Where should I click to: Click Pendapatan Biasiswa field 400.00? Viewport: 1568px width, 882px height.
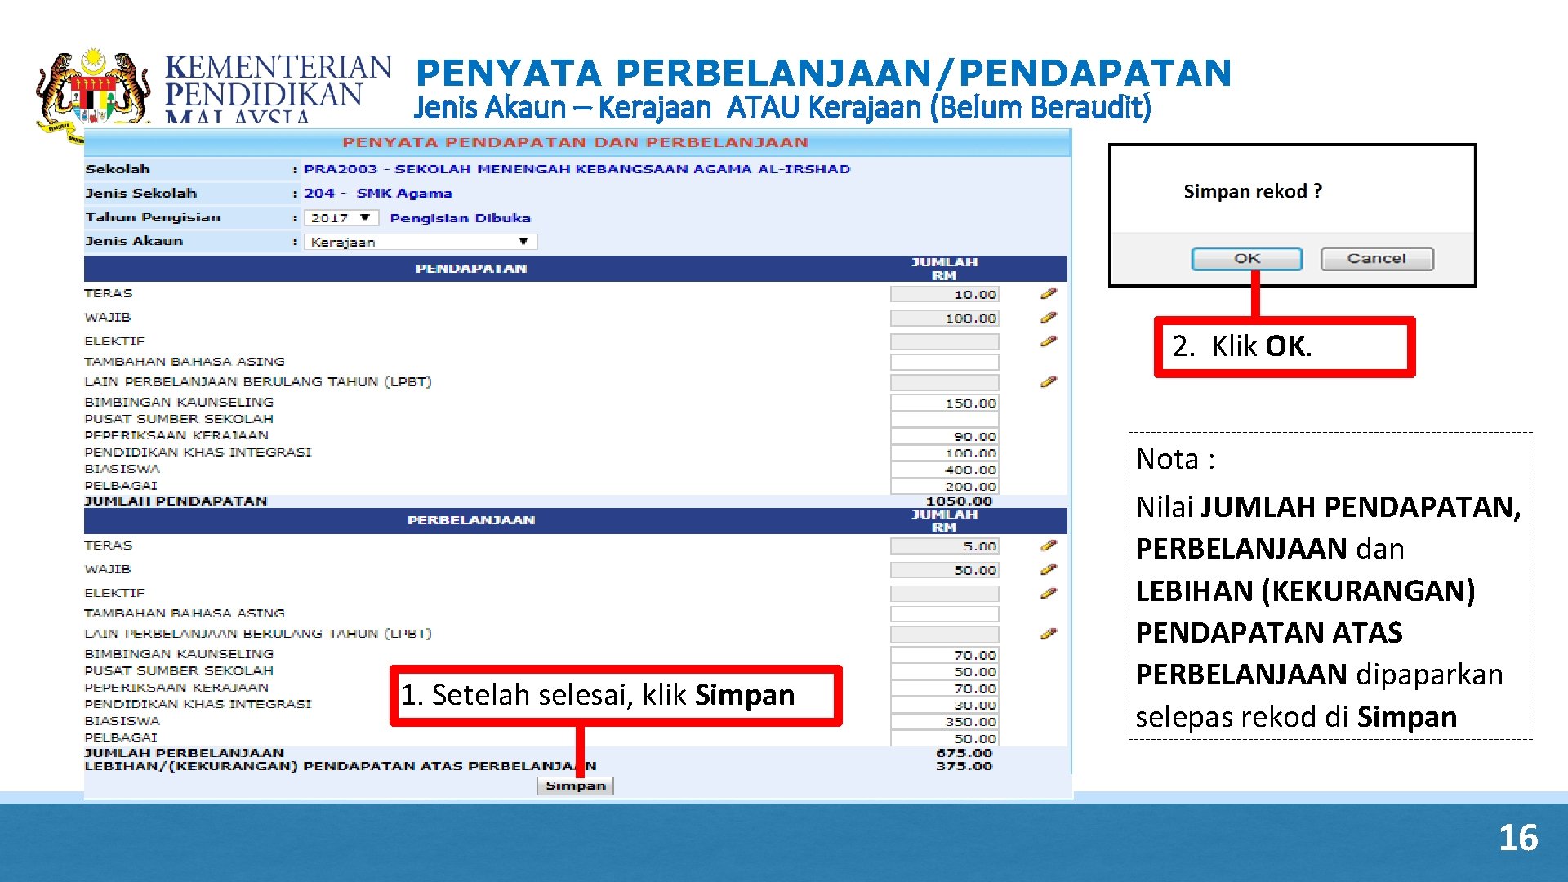pos(945,470)
